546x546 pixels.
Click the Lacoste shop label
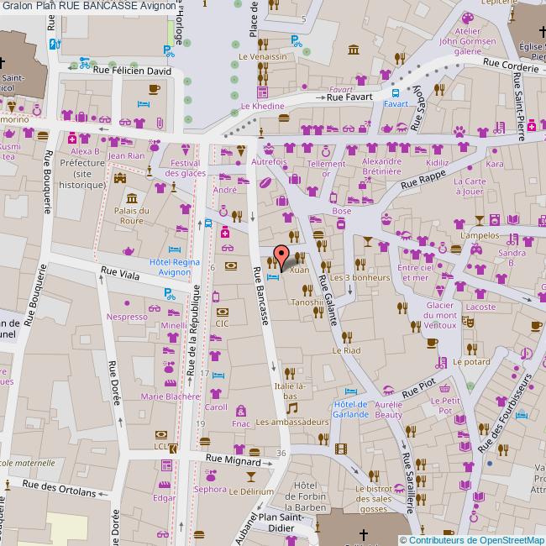click(480, 307)
